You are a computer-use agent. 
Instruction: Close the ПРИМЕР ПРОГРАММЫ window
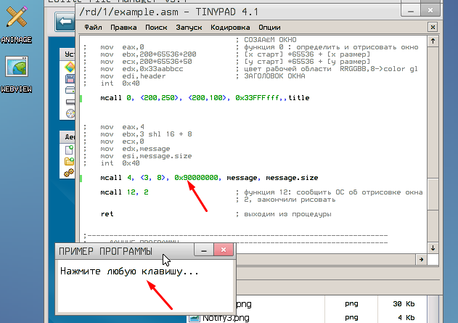click(224, 250)
